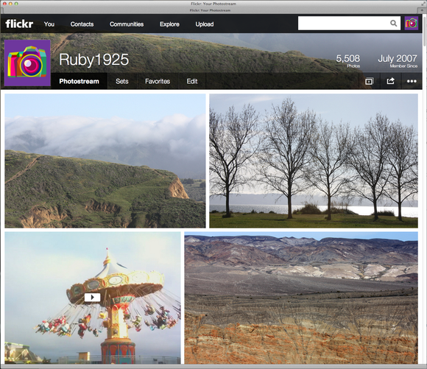
Task: Click the large Ruby1925 profile camera avatar
Action: tap(27, 63)
